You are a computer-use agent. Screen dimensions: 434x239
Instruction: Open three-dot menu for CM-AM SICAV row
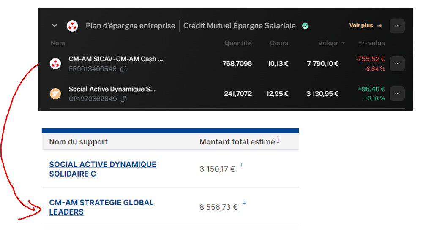397,64
